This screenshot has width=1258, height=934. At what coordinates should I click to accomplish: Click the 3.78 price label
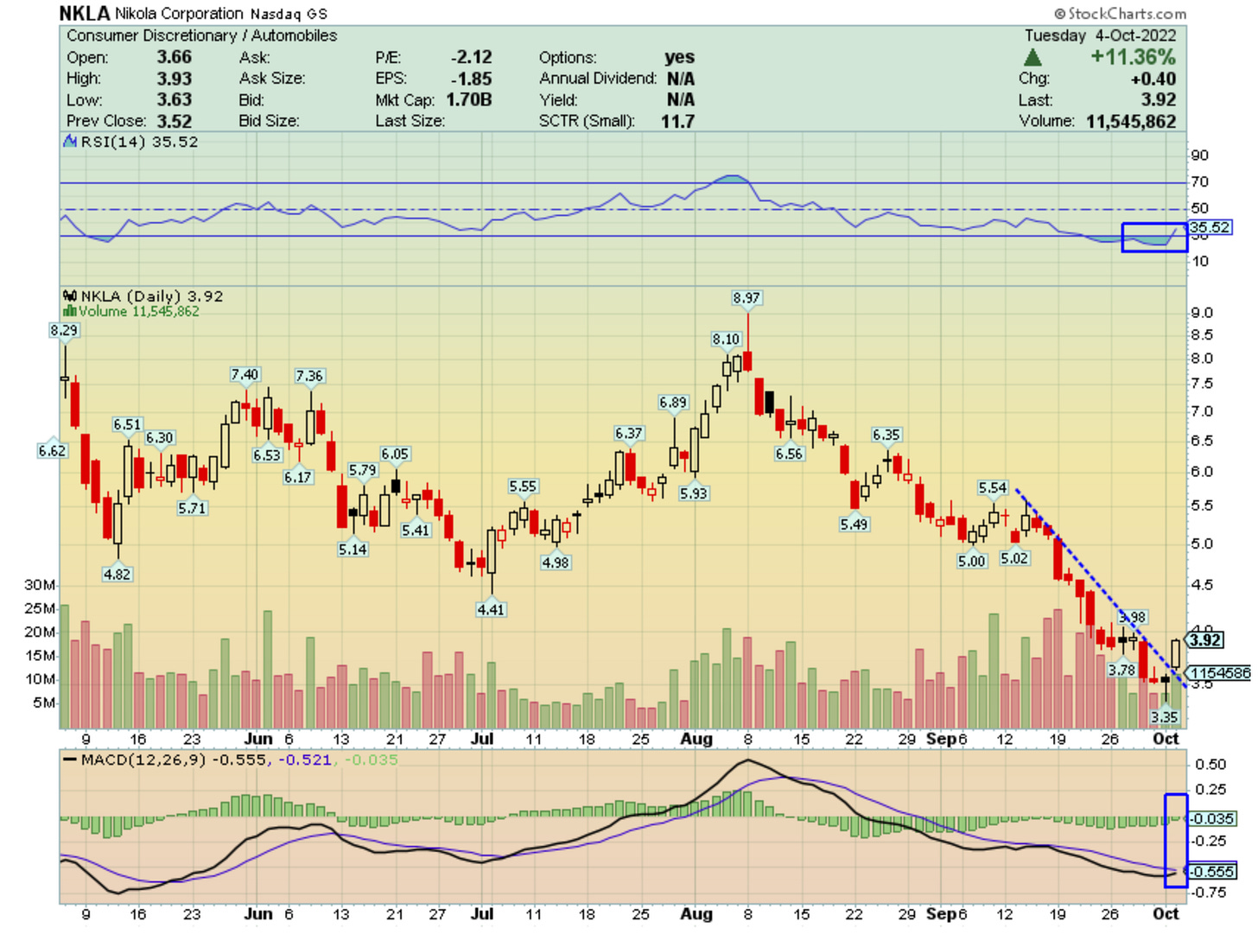[x=1121, y=670]
